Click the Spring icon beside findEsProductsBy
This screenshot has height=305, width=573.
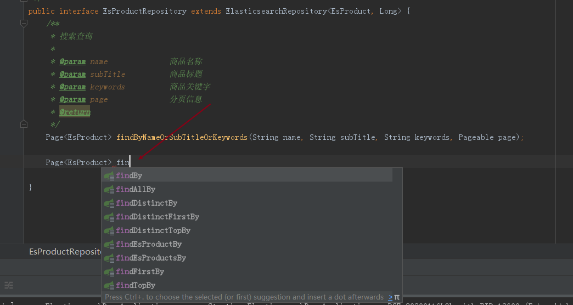[109, 258]
